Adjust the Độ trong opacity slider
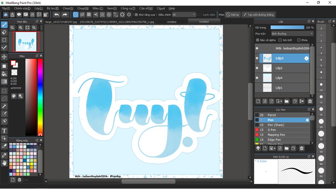 click(x=287, y=27)
